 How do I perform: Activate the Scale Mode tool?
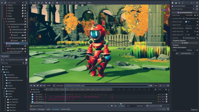coord(42,3)
